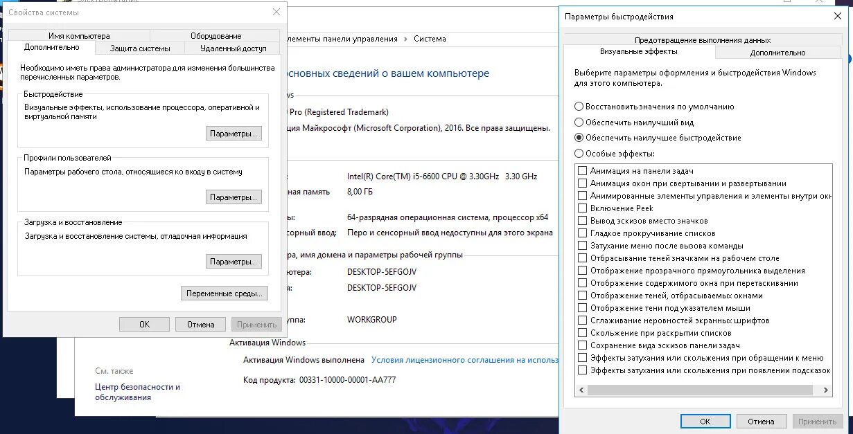The width and height of the screenshot is (853, 434).
Task: Click Активация Windows выполнена text
Action: coord(304,360)
